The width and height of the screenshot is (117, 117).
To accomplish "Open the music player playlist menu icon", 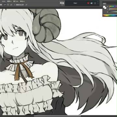I will click(95, 3).
